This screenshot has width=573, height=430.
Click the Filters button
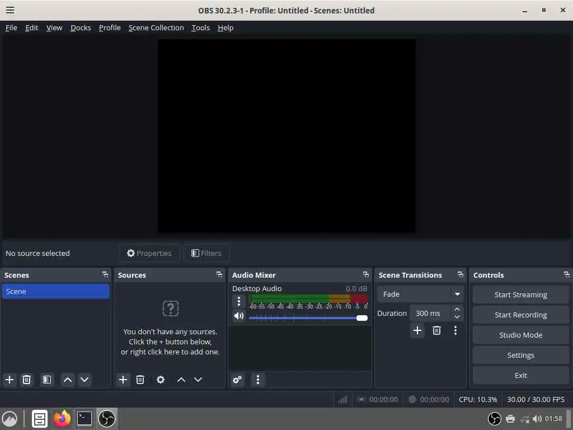tap(206, 253)
